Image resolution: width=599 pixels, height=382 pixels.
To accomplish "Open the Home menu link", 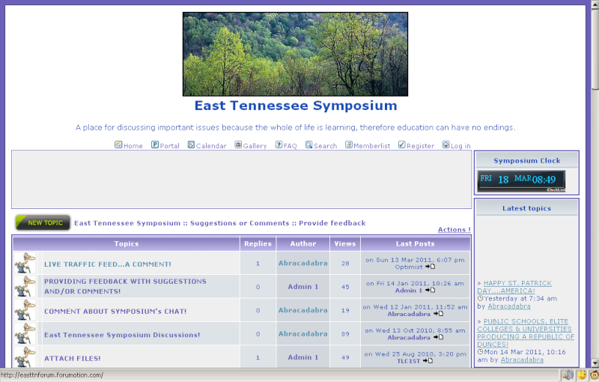I will pos(133,146).
